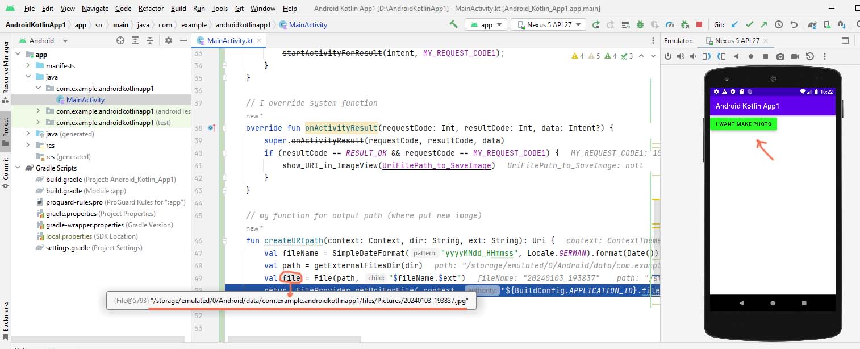
Task: Select the MainActivity.kt editor tab
Action: coord(229,41)
